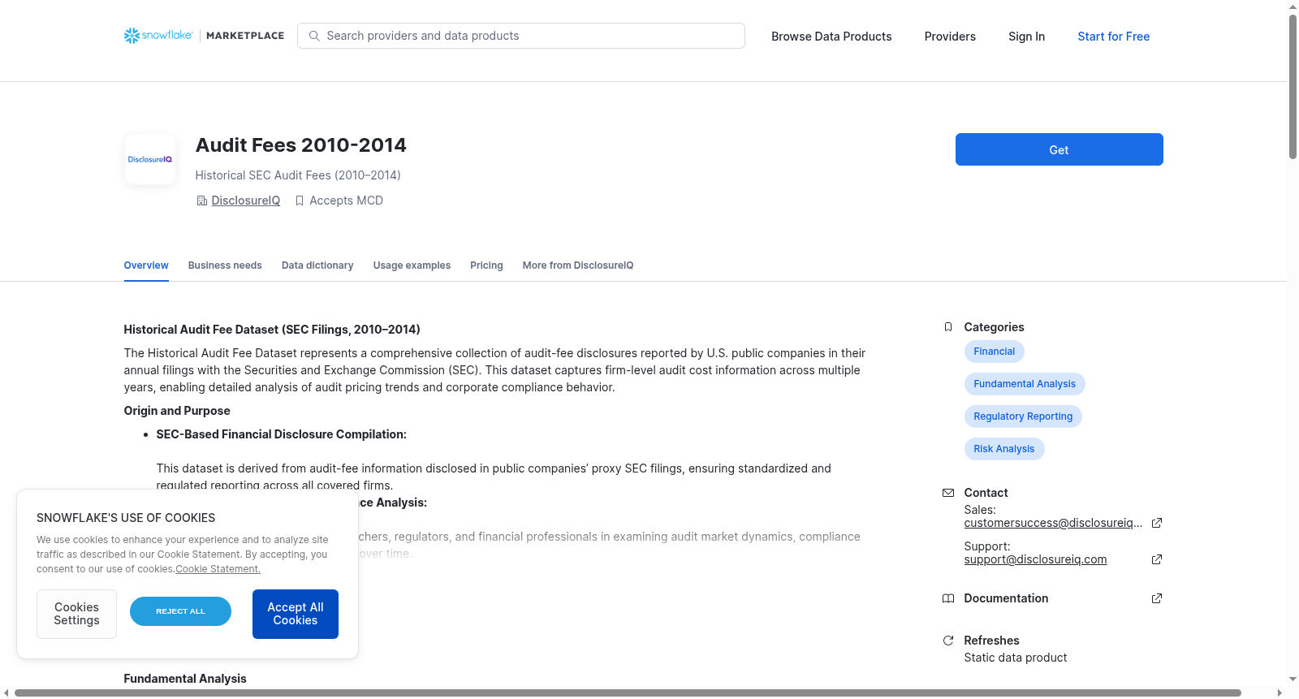Click the bookmark icon beside Accepts MCD
Image resolution: width=1299 pixels, height=699 pixels.
[x=300, y=201]
